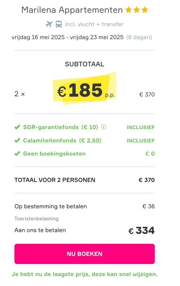The width and height of the screenshot is (180, 286).
Task: Click the airplane flight icon
Action: pyautogui.click(x=49, y=24)
